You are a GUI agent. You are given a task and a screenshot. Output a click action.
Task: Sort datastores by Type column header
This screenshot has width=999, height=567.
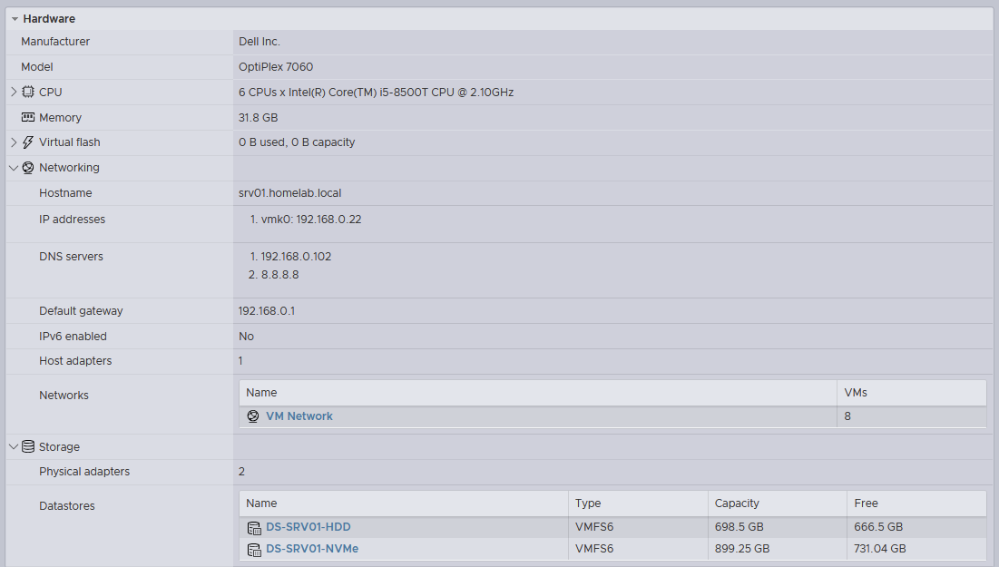588,503
